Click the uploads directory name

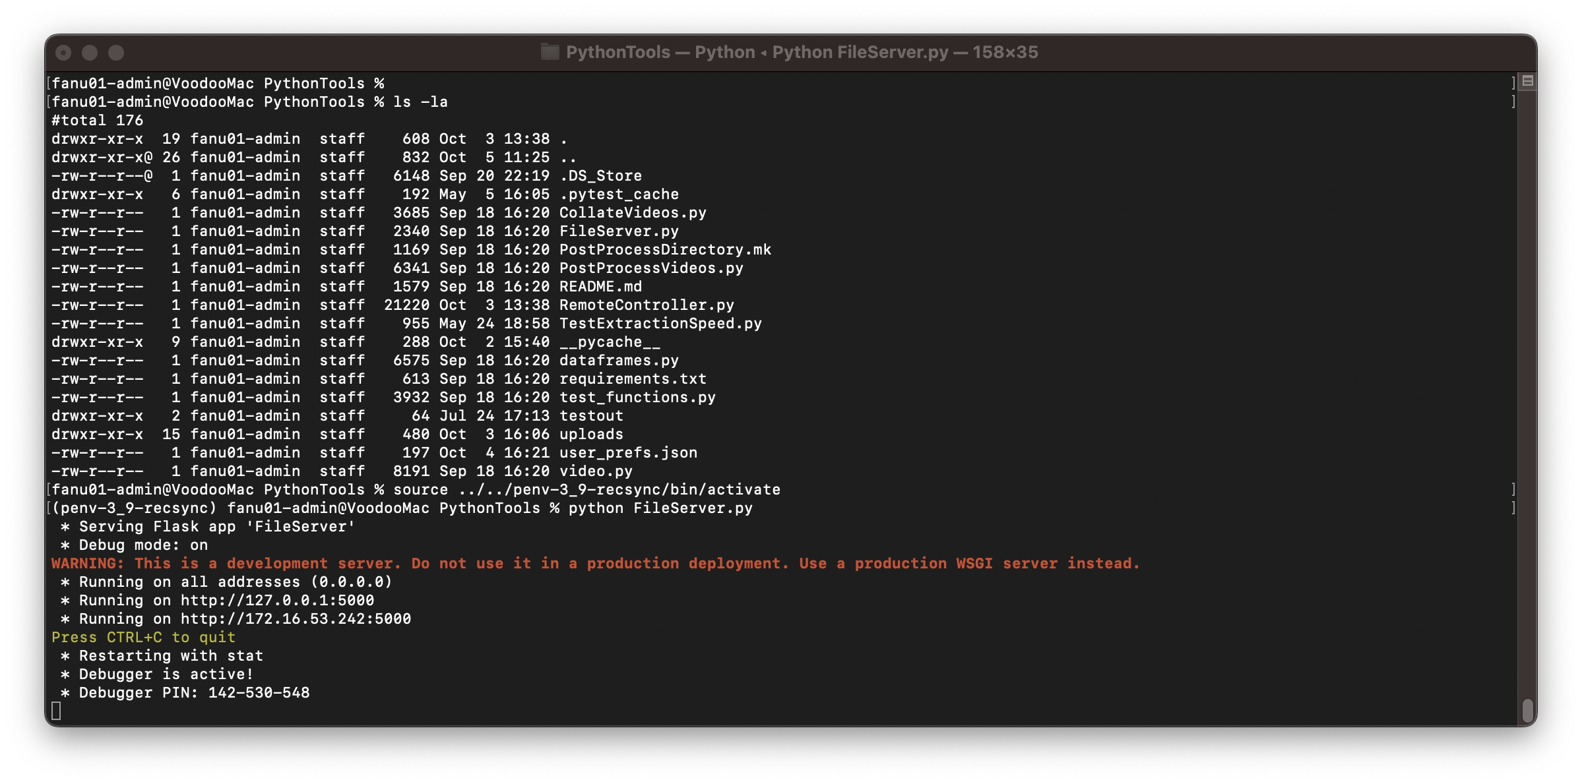tap(591, 435)
